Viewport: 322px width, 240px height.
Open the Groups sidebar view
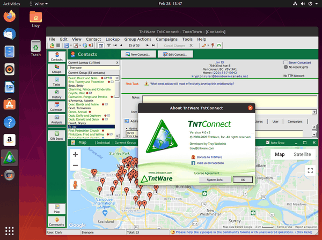coord(57,69)
